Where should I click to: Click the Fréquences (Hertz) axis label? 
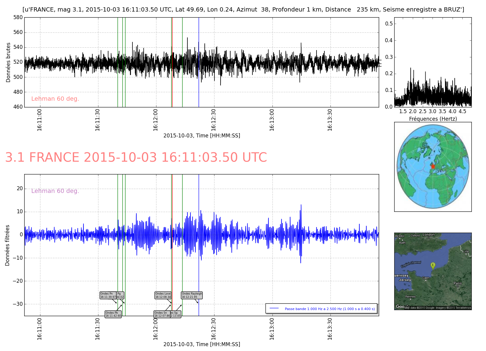click(x=433, y=119)
